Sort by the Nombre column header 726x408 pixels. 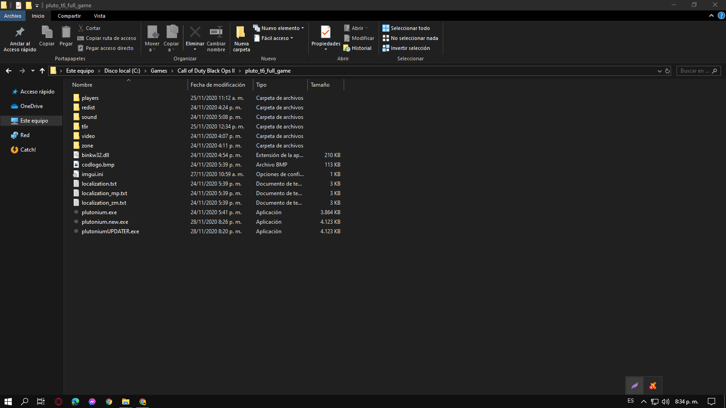click(x=82, y=85)
